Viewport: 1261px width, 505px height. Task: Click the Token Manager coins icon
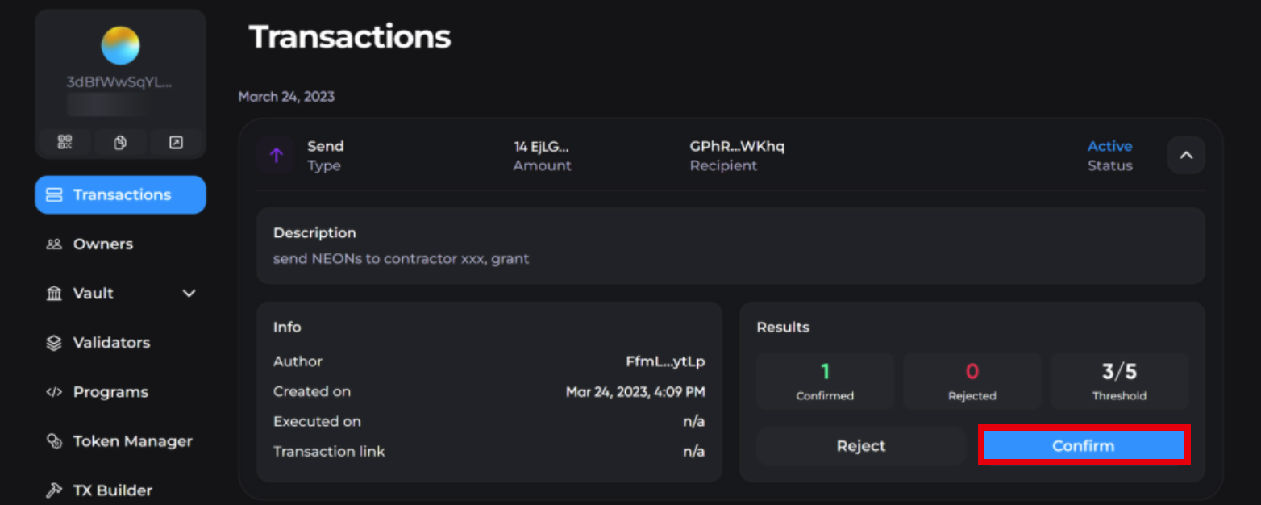pos(54,441)
